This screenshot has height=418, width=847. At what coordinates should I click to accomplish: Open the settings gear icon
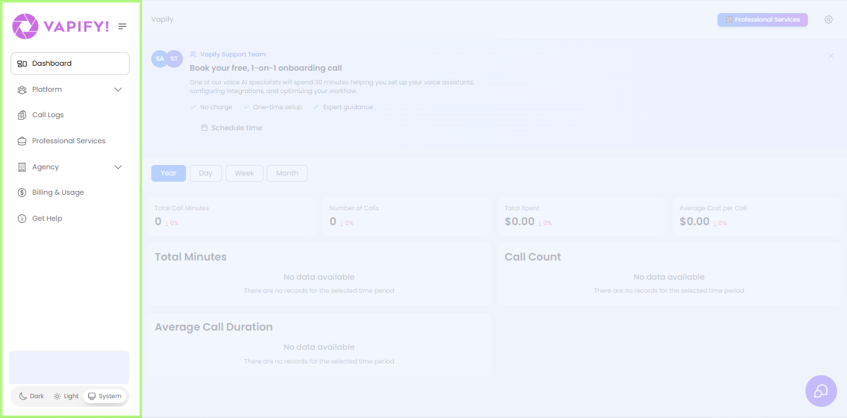(828, 19)
